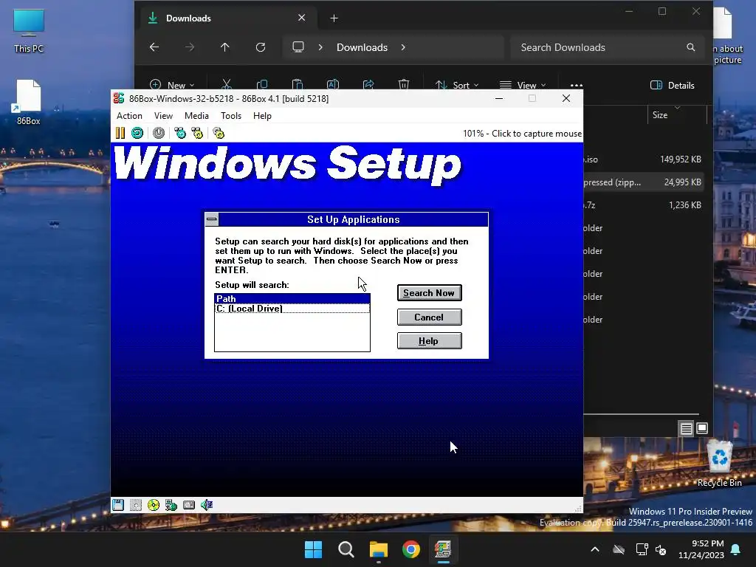Click the network status bar icon

pyautogui.click(x=171, y=505)
